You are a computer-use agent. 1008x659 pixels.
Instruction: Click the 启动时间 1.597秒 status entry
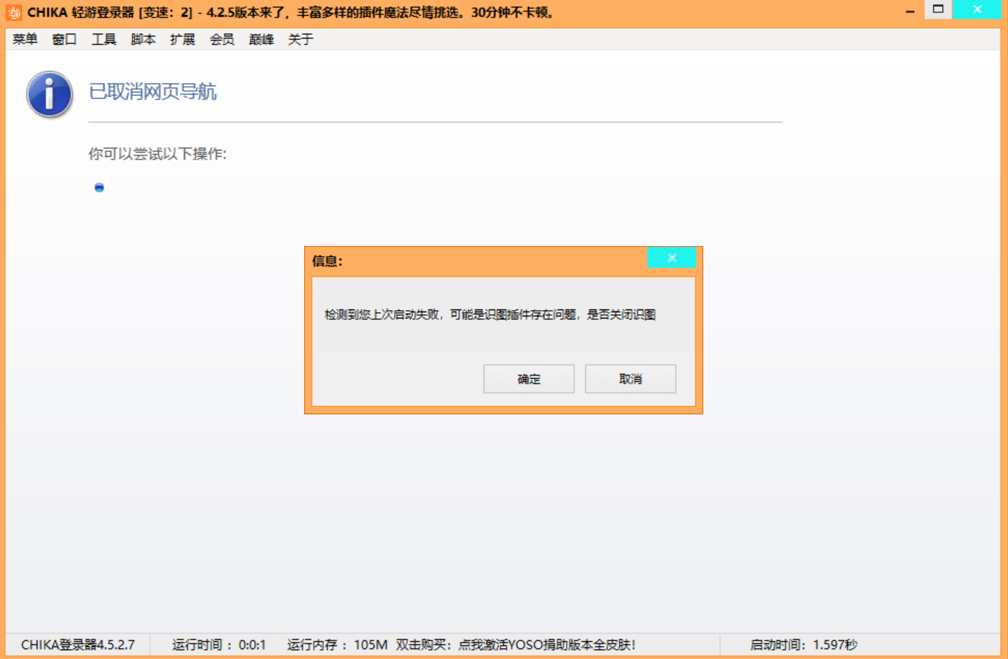tap(803, 644)
